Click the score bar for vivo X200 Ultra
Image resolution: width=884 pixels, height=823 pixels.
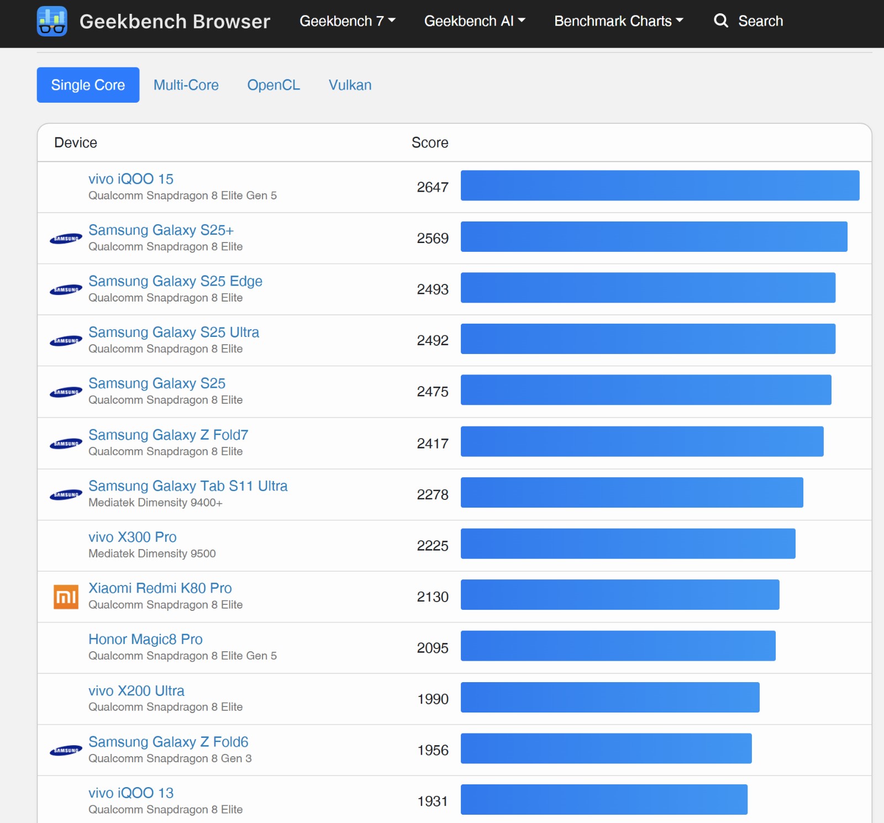click(x=610, y=697)
